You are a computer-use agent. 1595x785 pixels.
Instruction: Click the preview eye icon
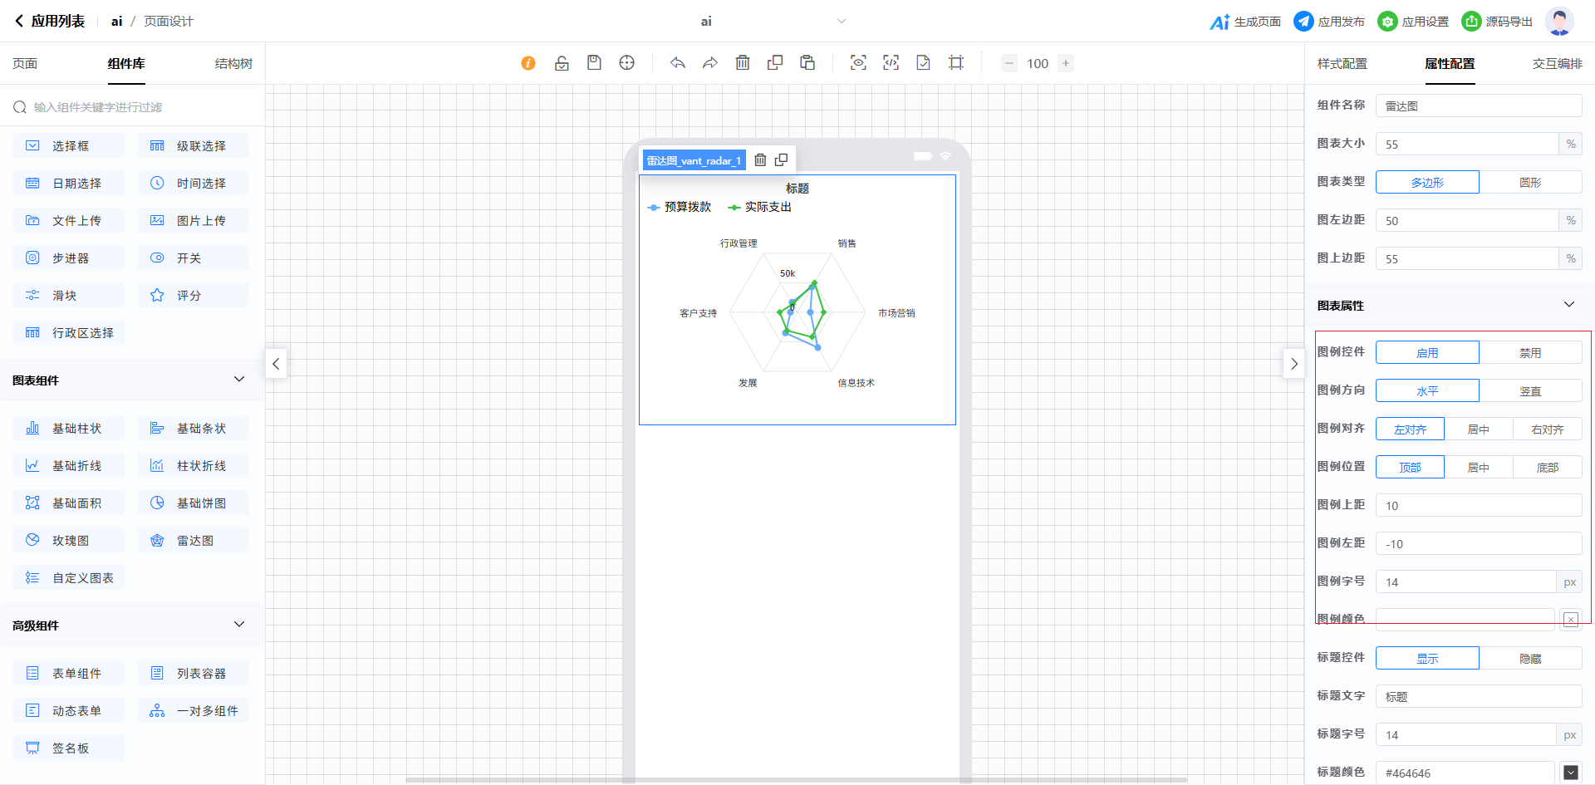click(858, 63)
